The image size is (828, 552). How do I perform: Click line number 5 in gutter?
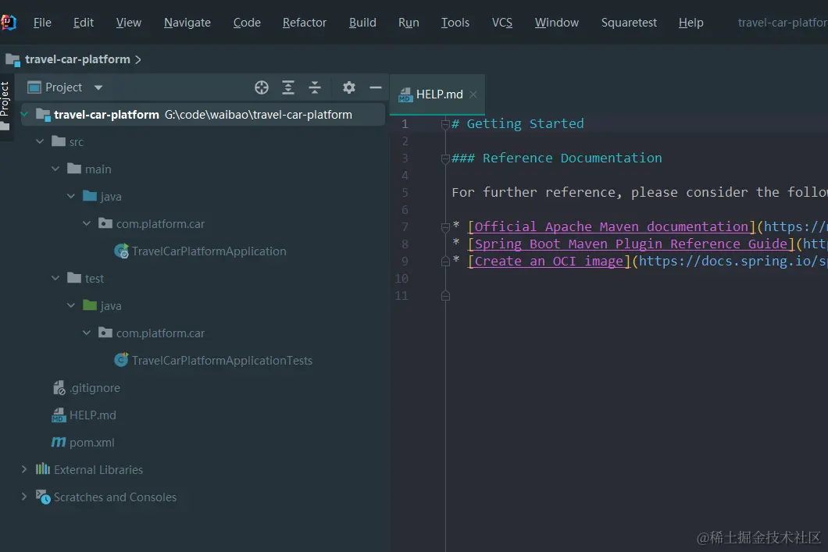[x=405, y=193]
